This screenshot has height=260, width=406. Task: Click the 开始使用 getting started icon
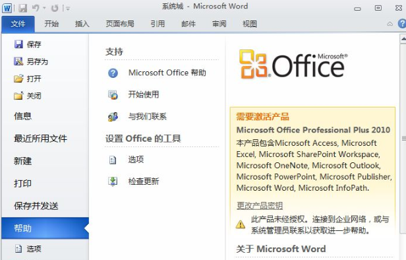coord(113,95)
